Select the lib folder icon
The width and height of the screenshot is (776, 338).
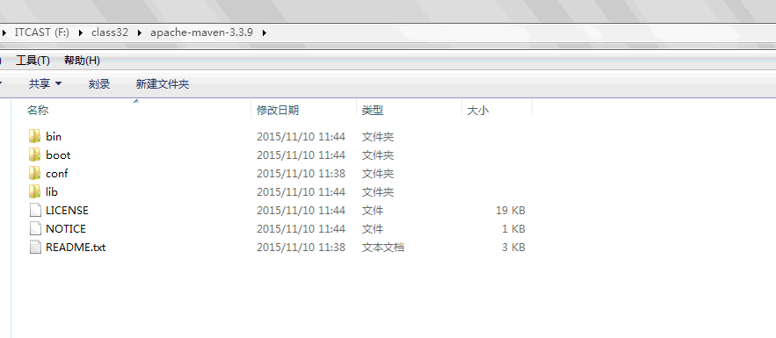(x=34, y=191)
